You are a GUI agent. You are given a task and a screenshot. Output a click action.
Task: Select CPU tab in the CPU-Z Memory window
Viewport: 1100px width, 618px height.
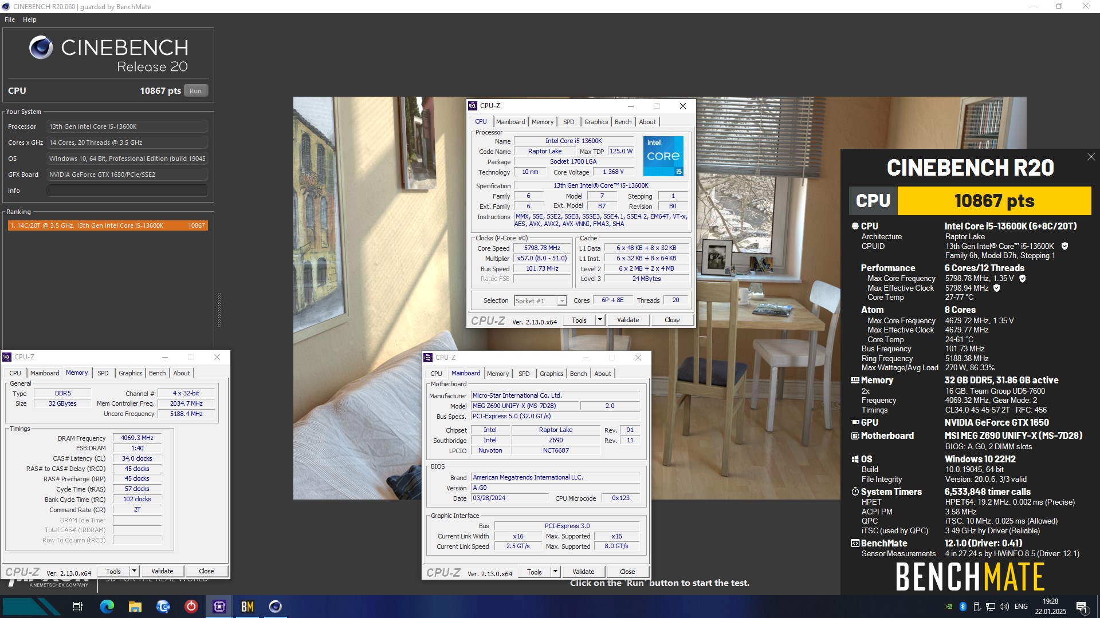coord(15,373)
